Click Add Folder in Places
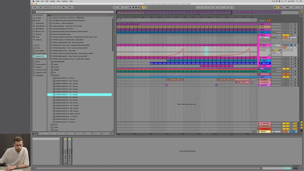Screen dimensions: 304x171 point(40,75)
